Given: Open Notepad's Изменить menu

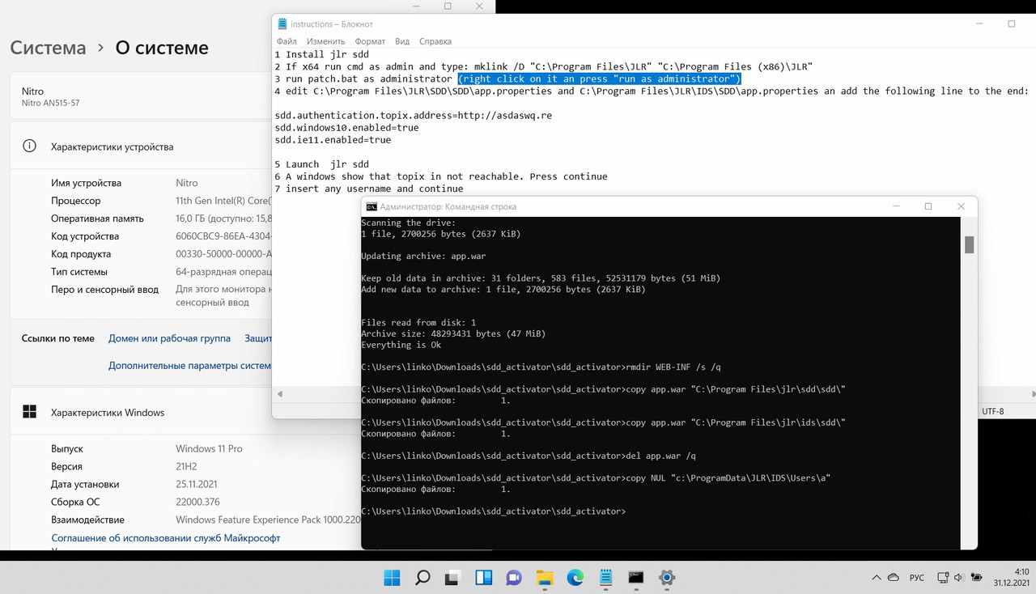Looking at the screenshot, I should tap(326, 41).
